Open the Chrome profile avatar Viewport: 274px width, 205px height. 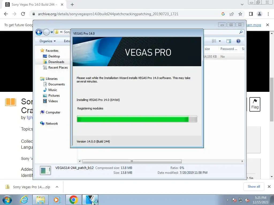pyautogui.click(x=260, y=14)
